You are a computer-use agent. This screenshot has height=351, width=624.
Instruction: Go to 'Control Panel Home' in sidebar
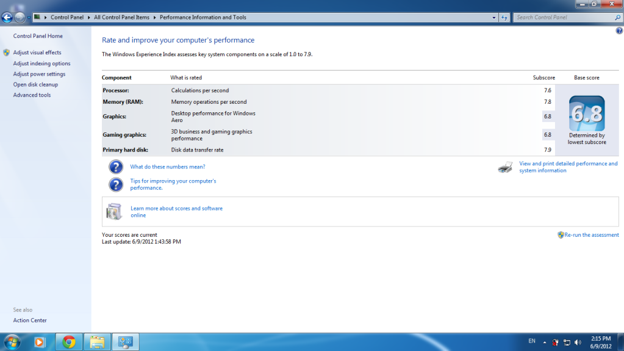coord(38,36)
